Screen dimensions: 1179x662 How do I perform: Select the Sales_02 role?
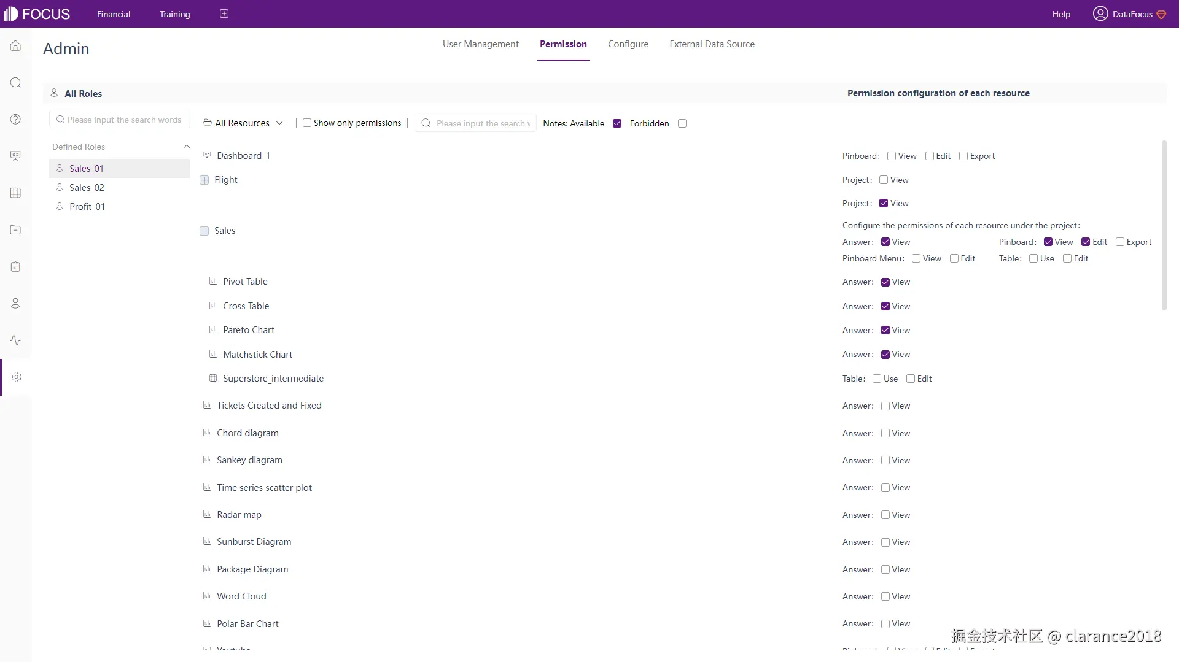(120, 187)
